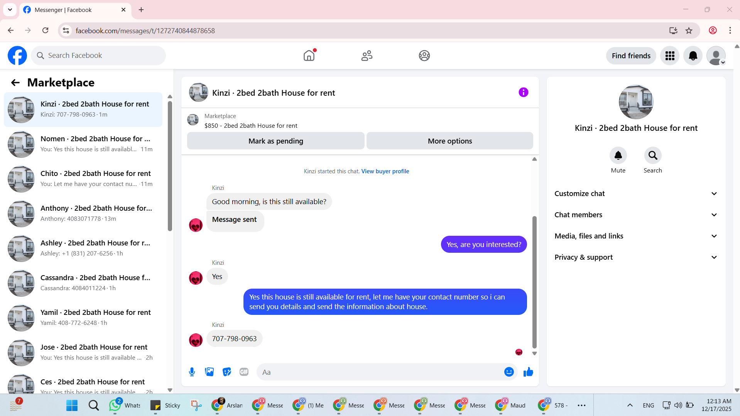The height and width of the screenshot is (416, 740).
Task: Install app icon in address bar
Action: point(673,30)
